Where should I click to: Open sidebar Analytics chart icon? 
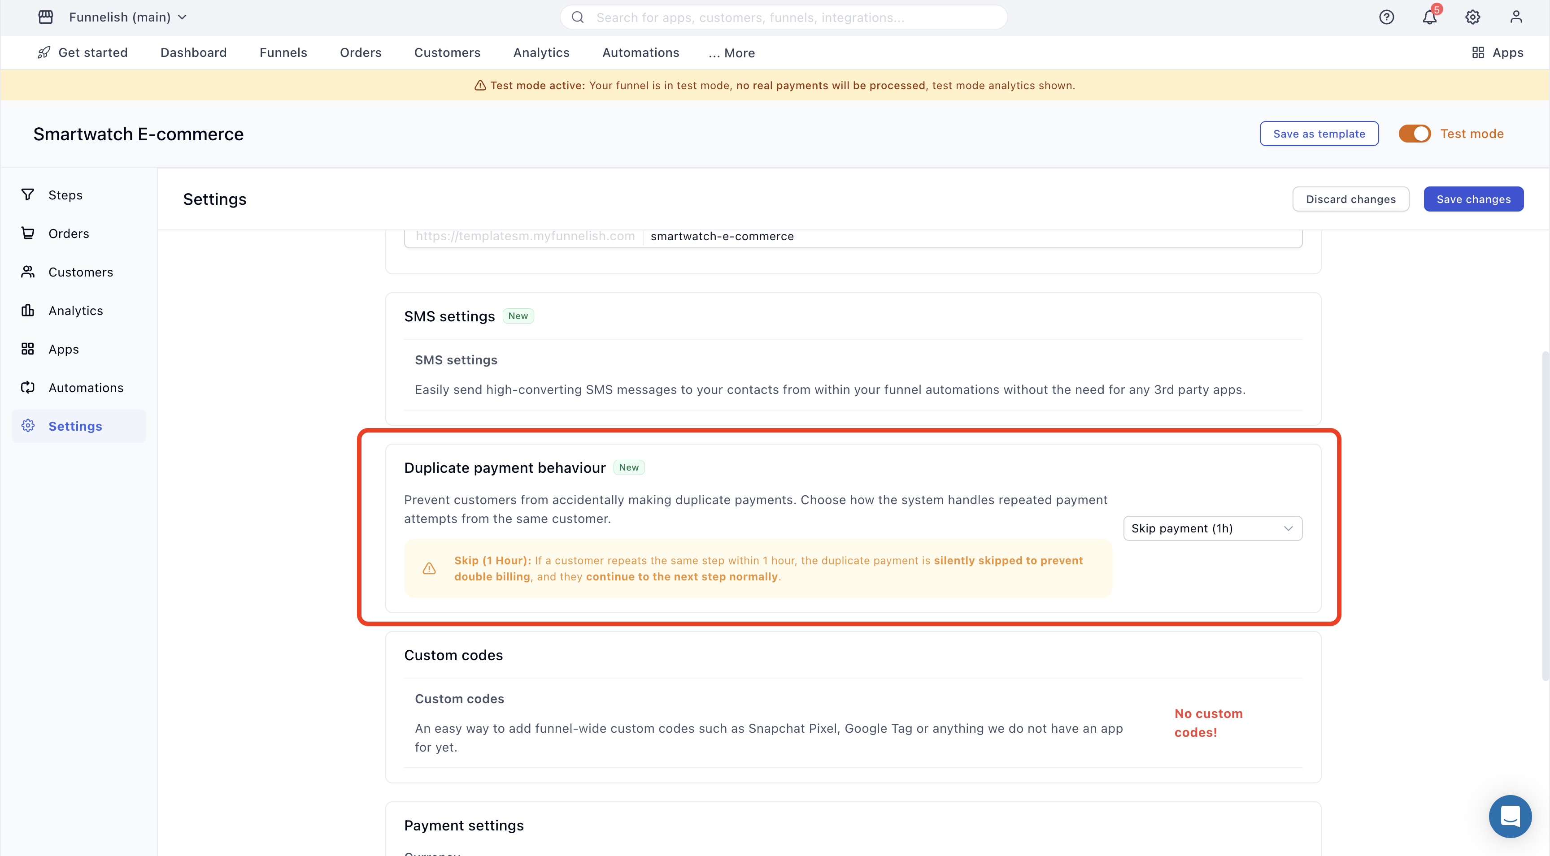pos(28,310)
